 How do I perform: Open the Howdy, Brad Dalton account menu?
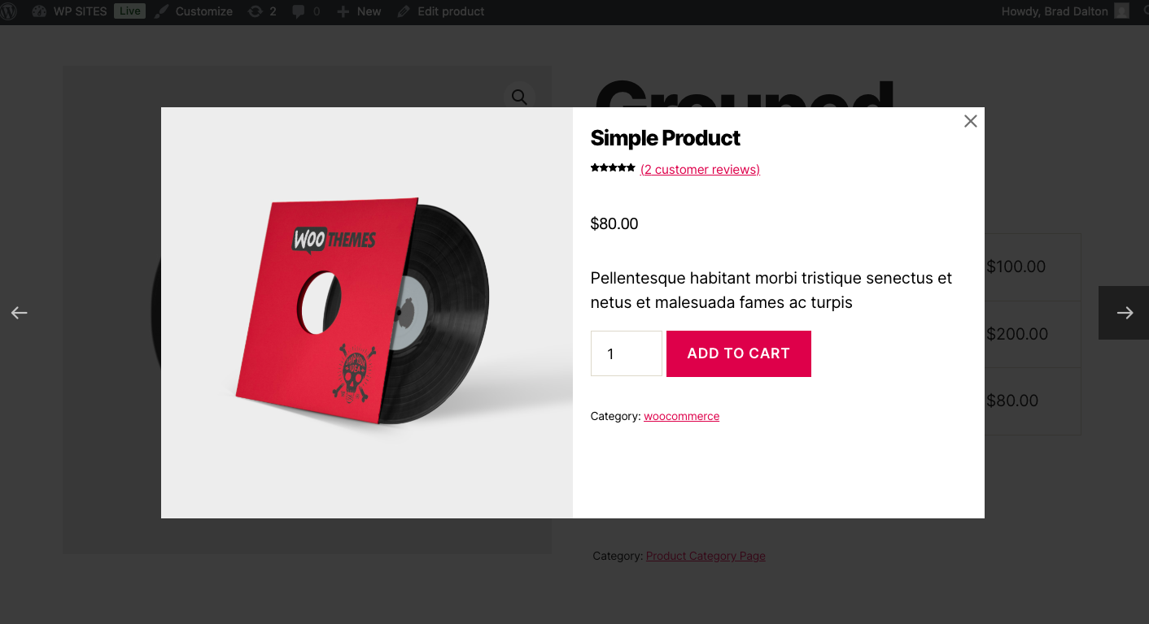[1055, 11]
